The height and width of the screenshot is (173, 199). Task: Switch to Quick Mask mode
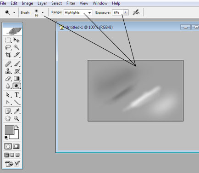pos(17,146)
